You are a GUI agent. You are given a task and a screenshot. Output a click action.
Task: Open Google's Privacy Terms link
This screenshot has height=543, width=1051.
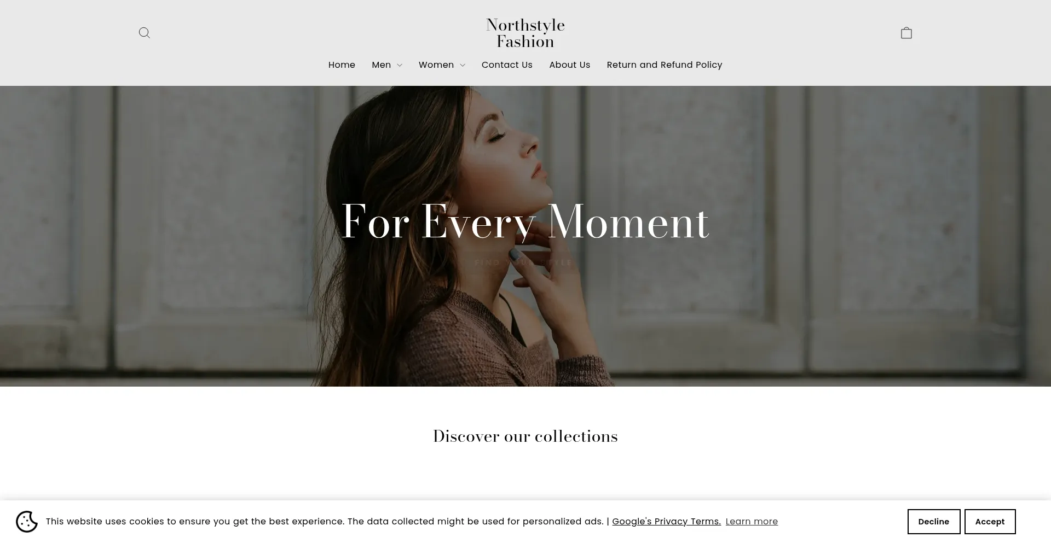(x=666, y=522)
